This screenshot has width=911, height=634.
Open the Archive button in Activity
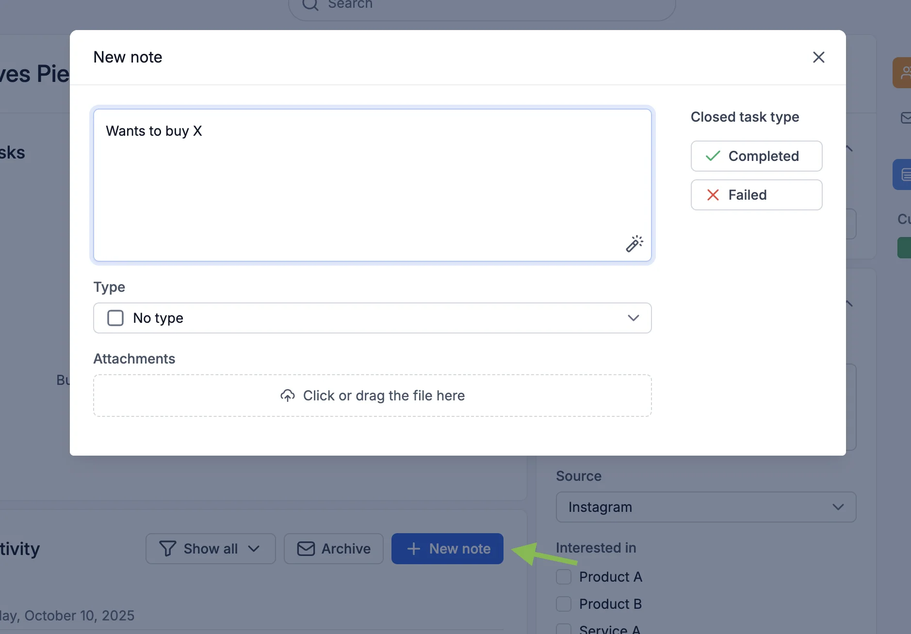point(334,549)
